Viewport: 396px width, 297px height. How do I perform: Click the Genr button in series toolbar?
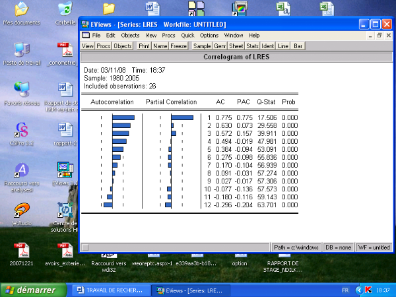pyautogui.click(x=219, y=46)
